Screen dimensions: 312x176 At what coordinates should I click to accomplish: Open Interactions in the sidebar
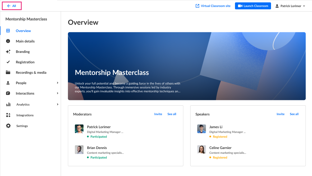25,93
